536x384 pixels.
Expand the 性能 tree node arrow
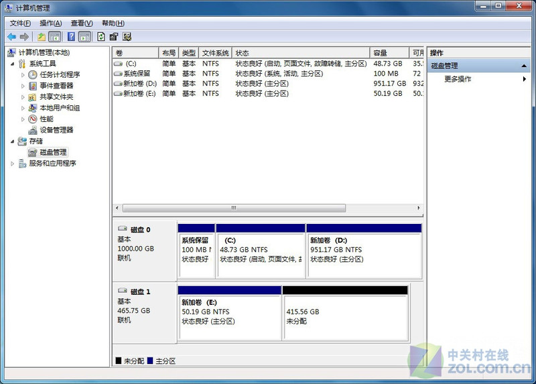click(x=23, y=119)
